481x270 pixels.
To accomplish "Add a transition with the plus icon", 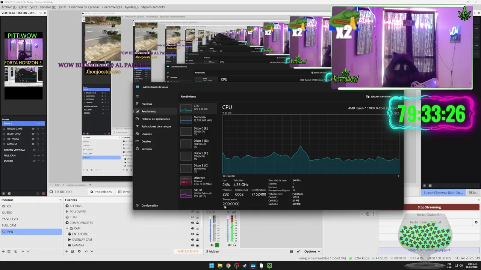I will 362,214.
